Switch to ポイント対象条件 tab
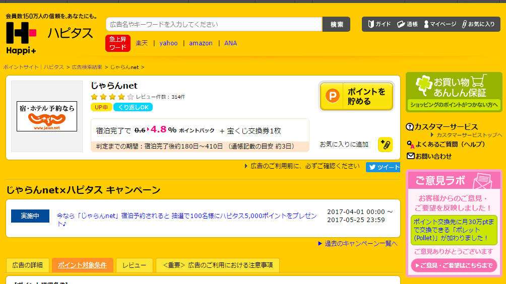Image resolution: width=506 pixels, height=284 pixels. pyautogui.click(x=82, y=265)
